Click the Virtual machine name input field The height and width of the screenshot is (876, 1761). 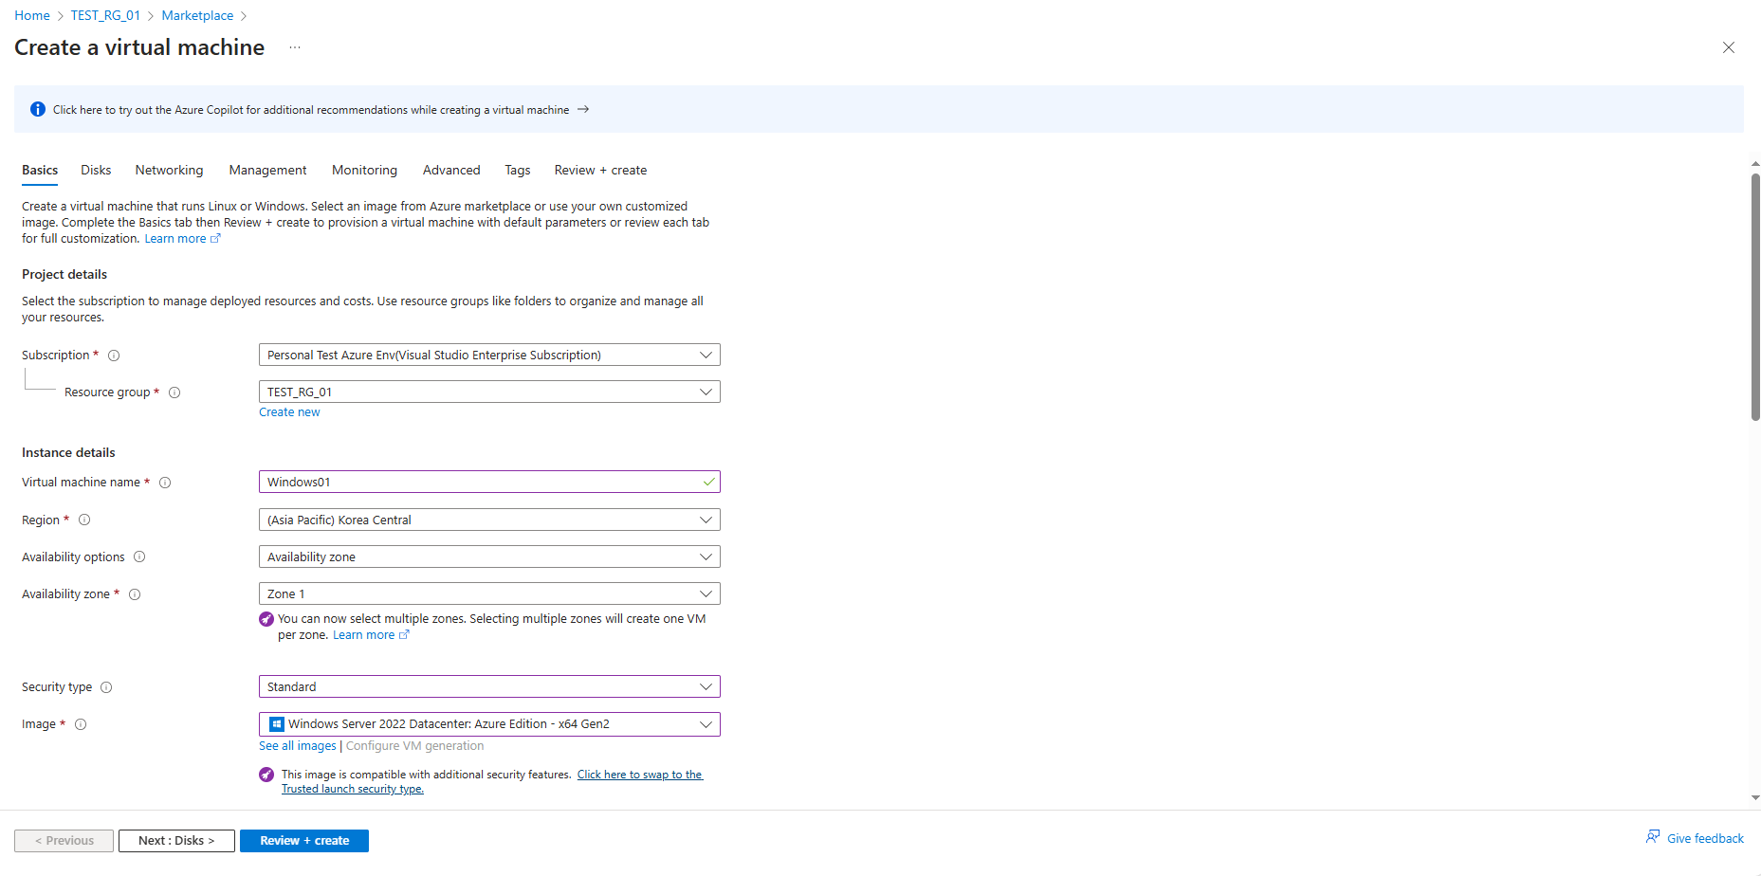pyautogui.click(x=489, y=482)
